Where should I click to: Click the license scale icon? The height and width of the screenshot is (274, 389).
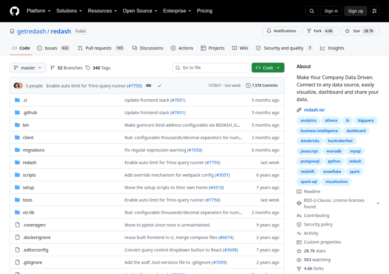pos(299,203)
